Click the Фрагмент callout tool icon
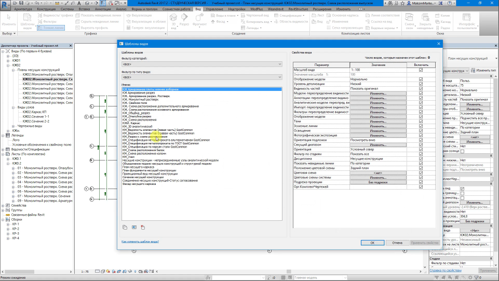 (199, 17)
